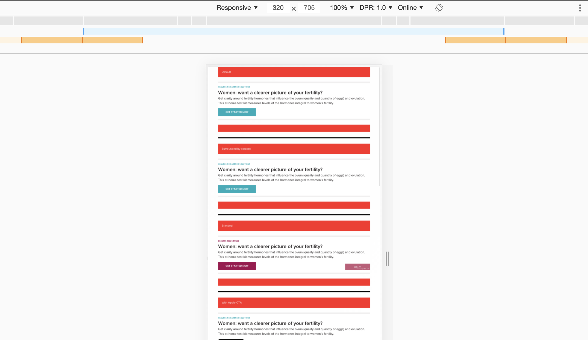The height and width of the screenshot is (340, 588).
Task: Click the maroon placeholder image thumbnail in Branded
Action: (357, 267)
